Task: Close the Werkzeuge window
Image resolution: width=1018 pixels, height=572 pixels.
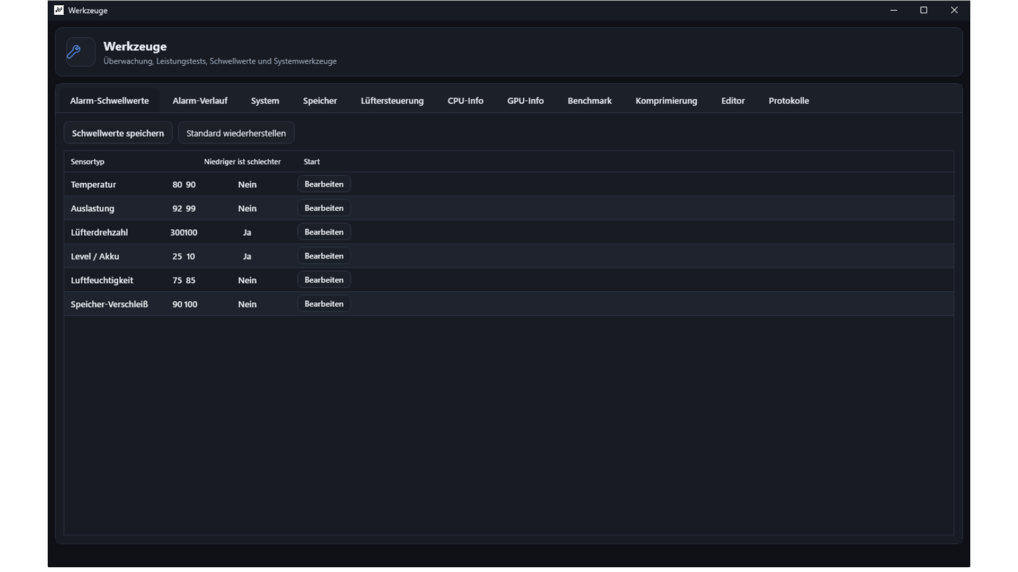Action: (954, 10)
